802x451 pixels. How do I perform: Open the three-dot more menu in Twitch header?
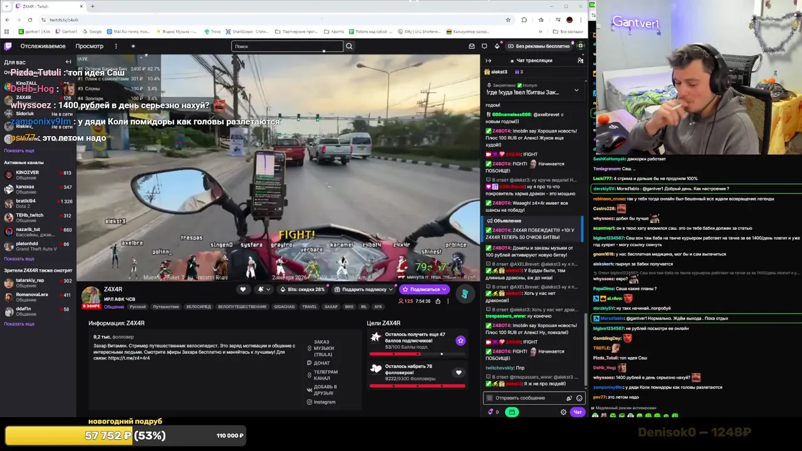coord(116,46)
